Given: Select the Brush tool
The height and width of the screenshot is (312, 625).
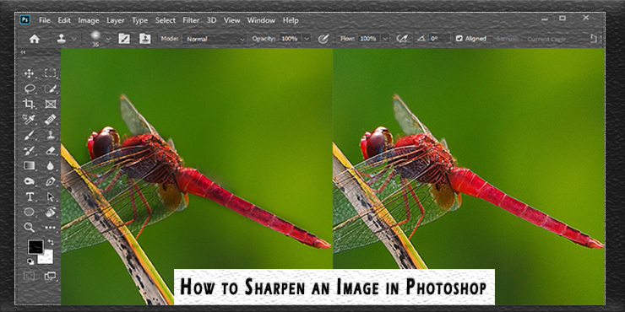Looking at the screenshot, I should pos(29,135).
